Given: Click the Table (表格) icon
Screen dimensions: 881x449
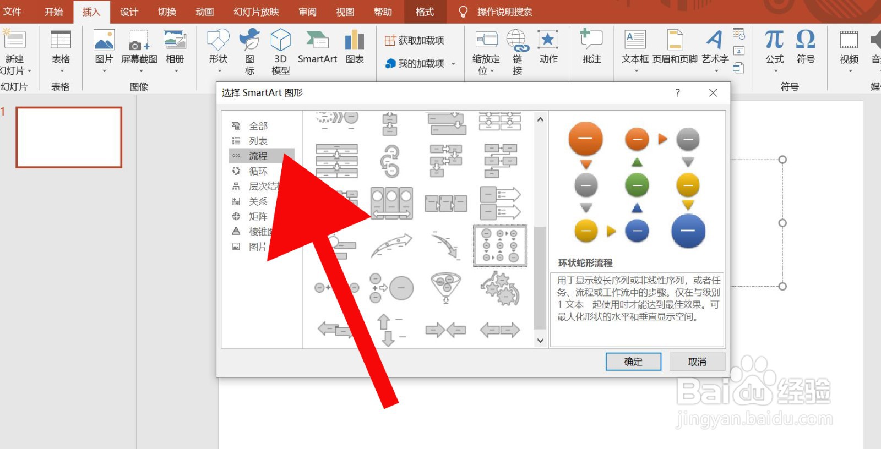Looking at the screenshot, I should coord(61,40).
